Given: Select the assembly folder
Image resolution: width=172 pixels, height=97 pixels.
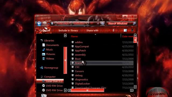Looking at the screenshot, I should click(x=80, y=55).
